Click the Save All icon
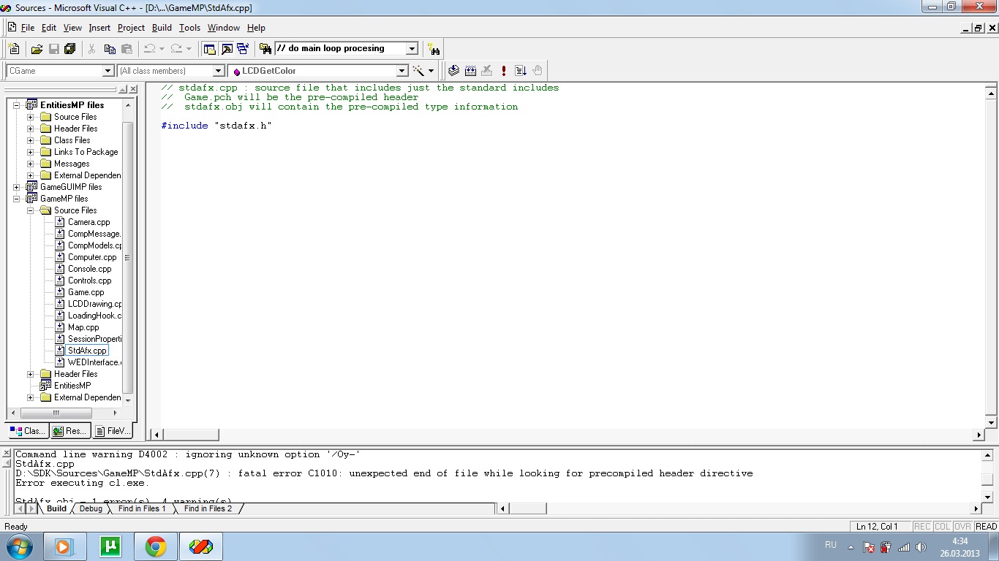 click(x=70, y=49)
